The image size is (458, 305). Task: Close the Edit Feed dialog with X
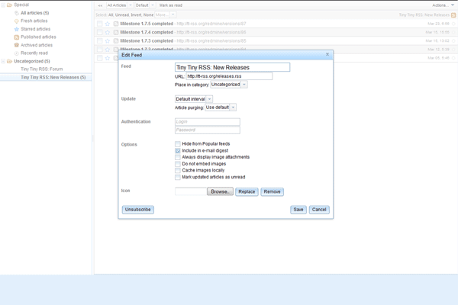(327, 54)
